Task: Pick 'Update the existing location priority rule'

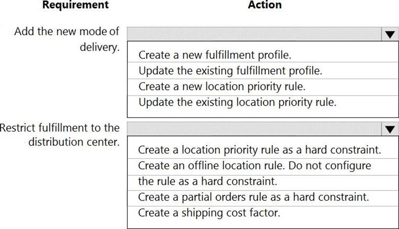Action: pyautogui.click(x=237, y=102)
